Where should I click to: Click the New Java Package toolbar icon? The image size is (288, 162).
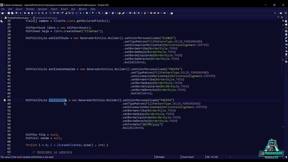(x=106, y=13)
